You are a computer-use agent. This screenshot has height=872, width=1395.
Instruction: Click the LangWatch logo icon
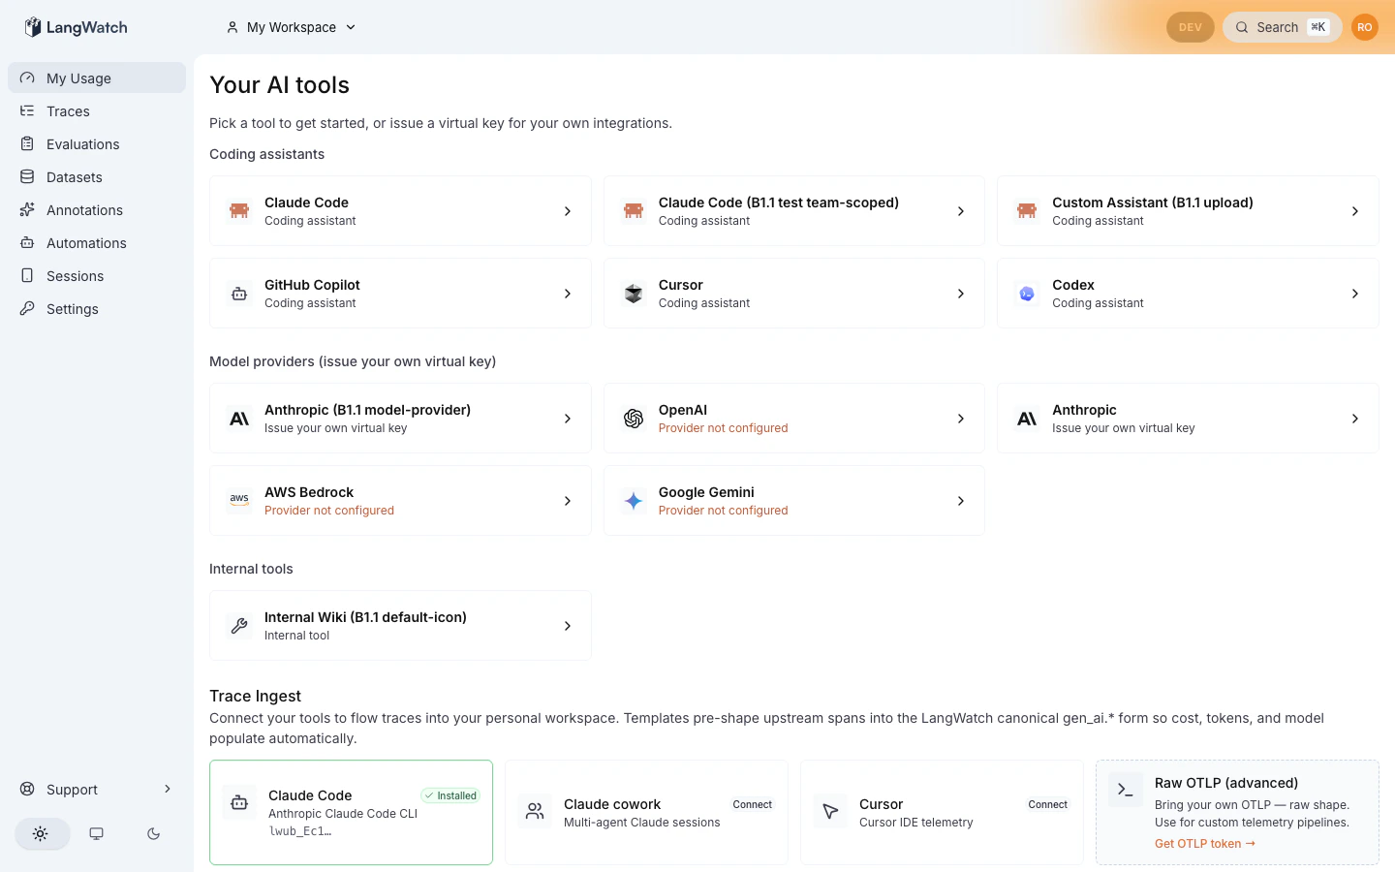click(33, 27)
